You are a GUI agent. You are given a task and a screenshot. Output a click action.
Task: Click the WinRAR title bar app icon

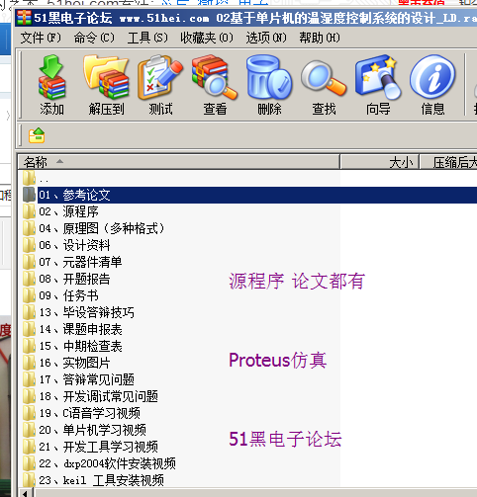click(24, 18)
